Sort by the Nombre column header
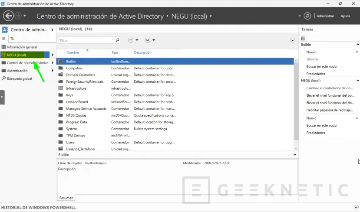 click(73, 52)
